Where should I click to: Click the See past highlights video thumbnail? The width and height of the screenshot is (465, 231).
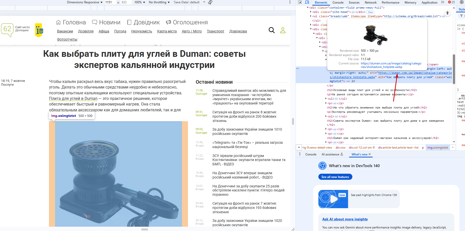click(x=333, y=199)
